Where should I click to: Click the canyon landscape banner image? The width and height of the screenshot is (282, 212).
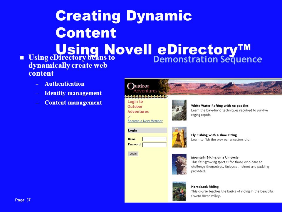click(x=225, y=87)
